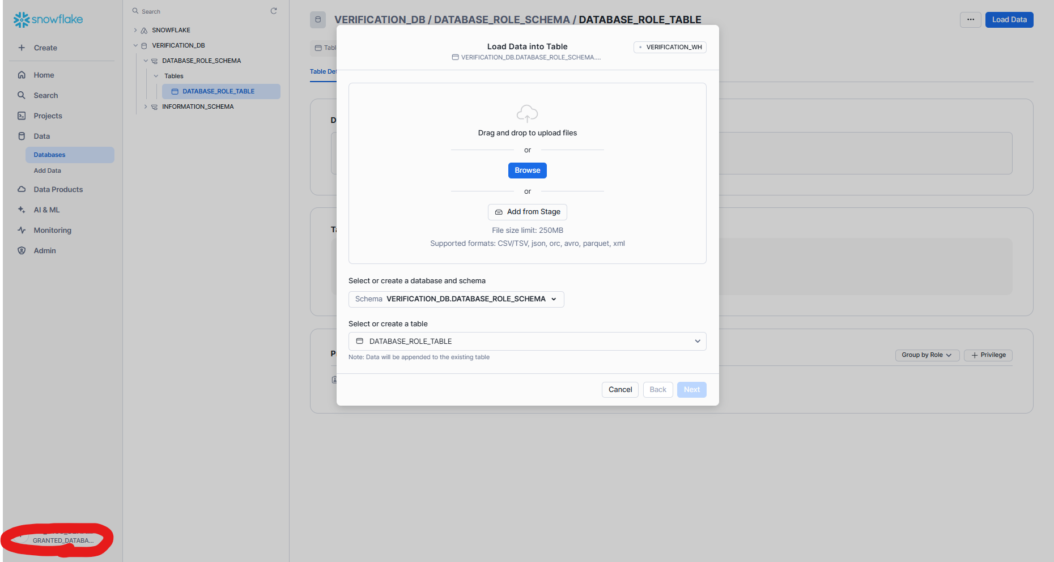Click the INFORMATION_SCHEMA schema icon

pyautogui.click(x=154, y=107)
